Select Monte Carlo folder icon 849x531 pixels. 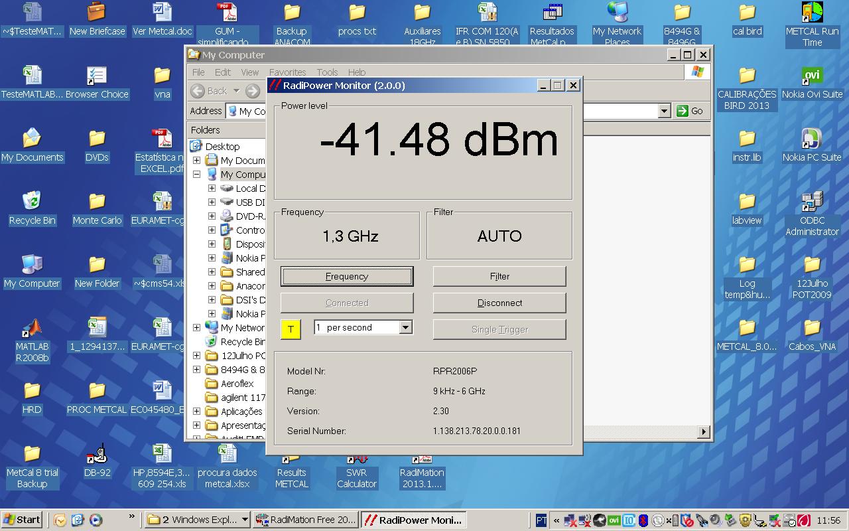[97, 209]
